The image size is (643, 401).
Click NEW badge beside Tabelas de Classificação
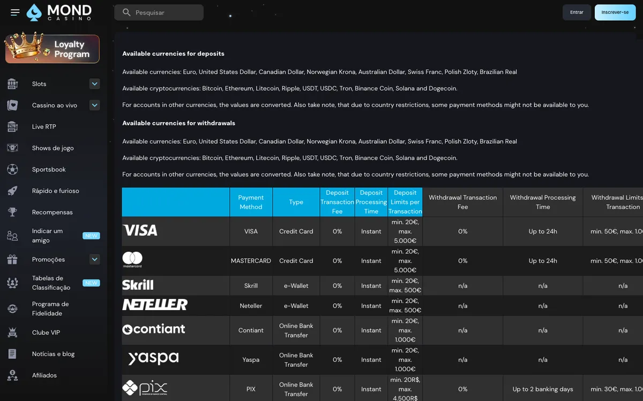coord(91,283)
